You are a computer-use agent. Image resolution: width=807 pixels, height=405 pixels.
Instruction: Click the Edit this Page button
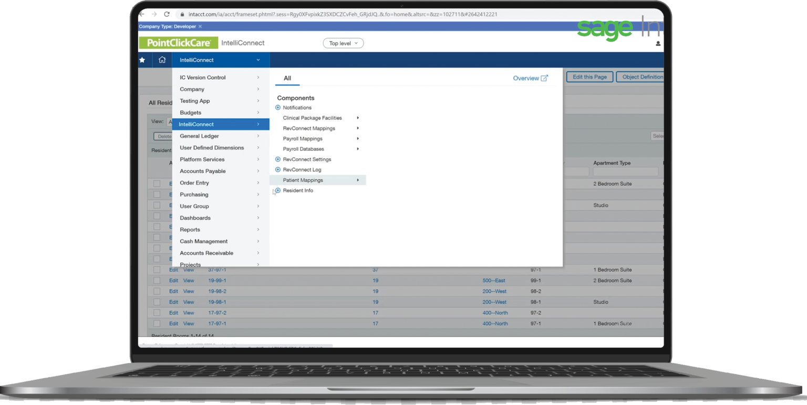pos(589,77)
